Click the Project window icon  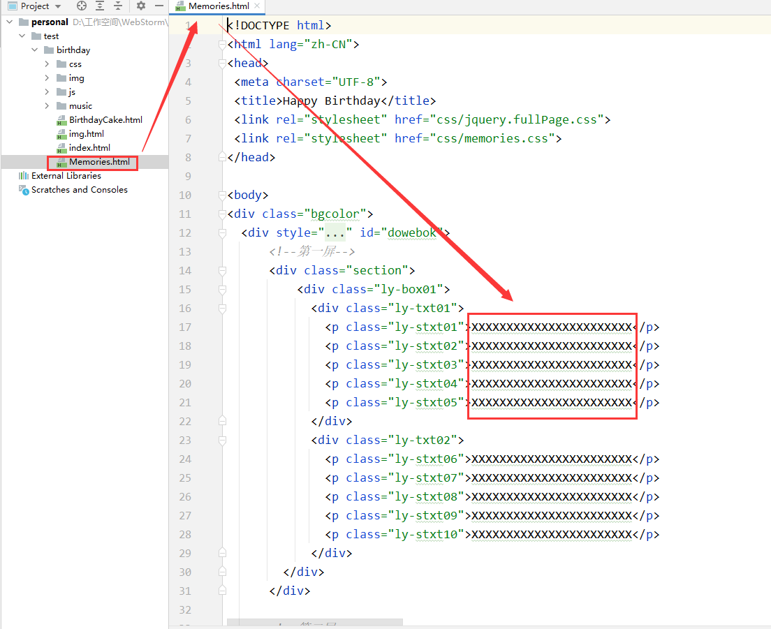pos(13,6)
